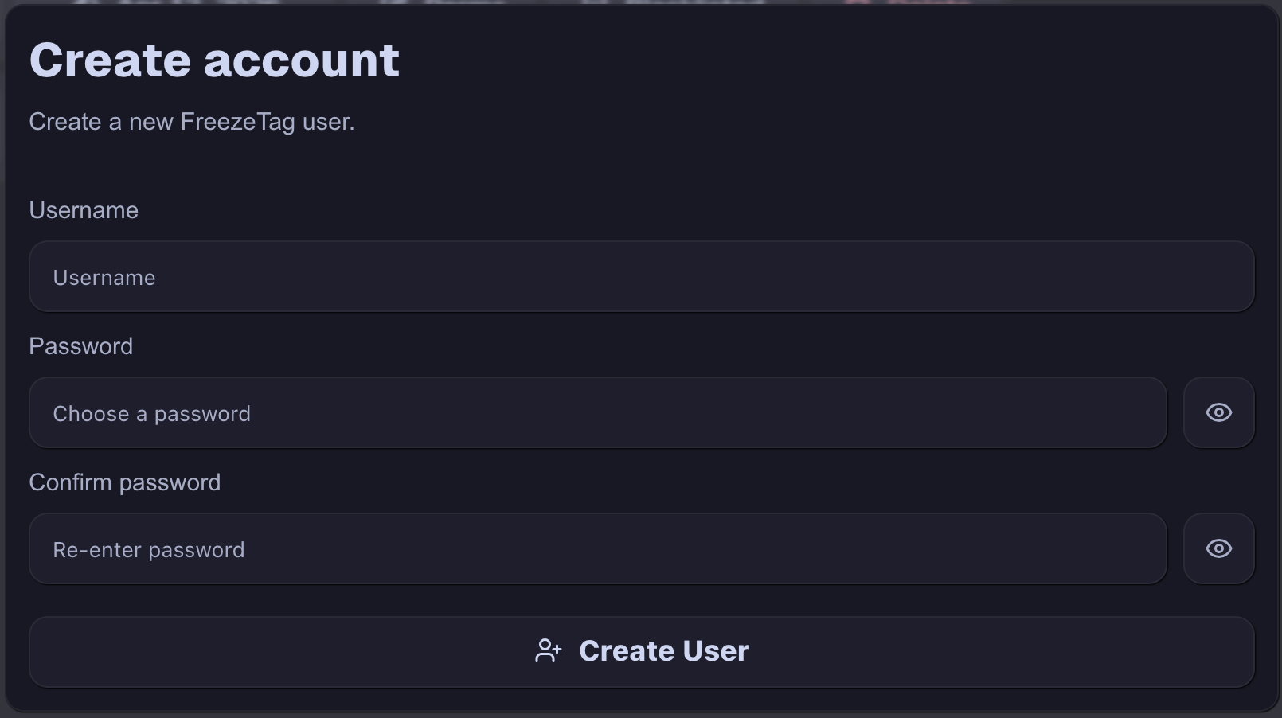Click the user-plus icon on the Create User button
Viewport: 1282px width, 718px height.
coord(549,650)
